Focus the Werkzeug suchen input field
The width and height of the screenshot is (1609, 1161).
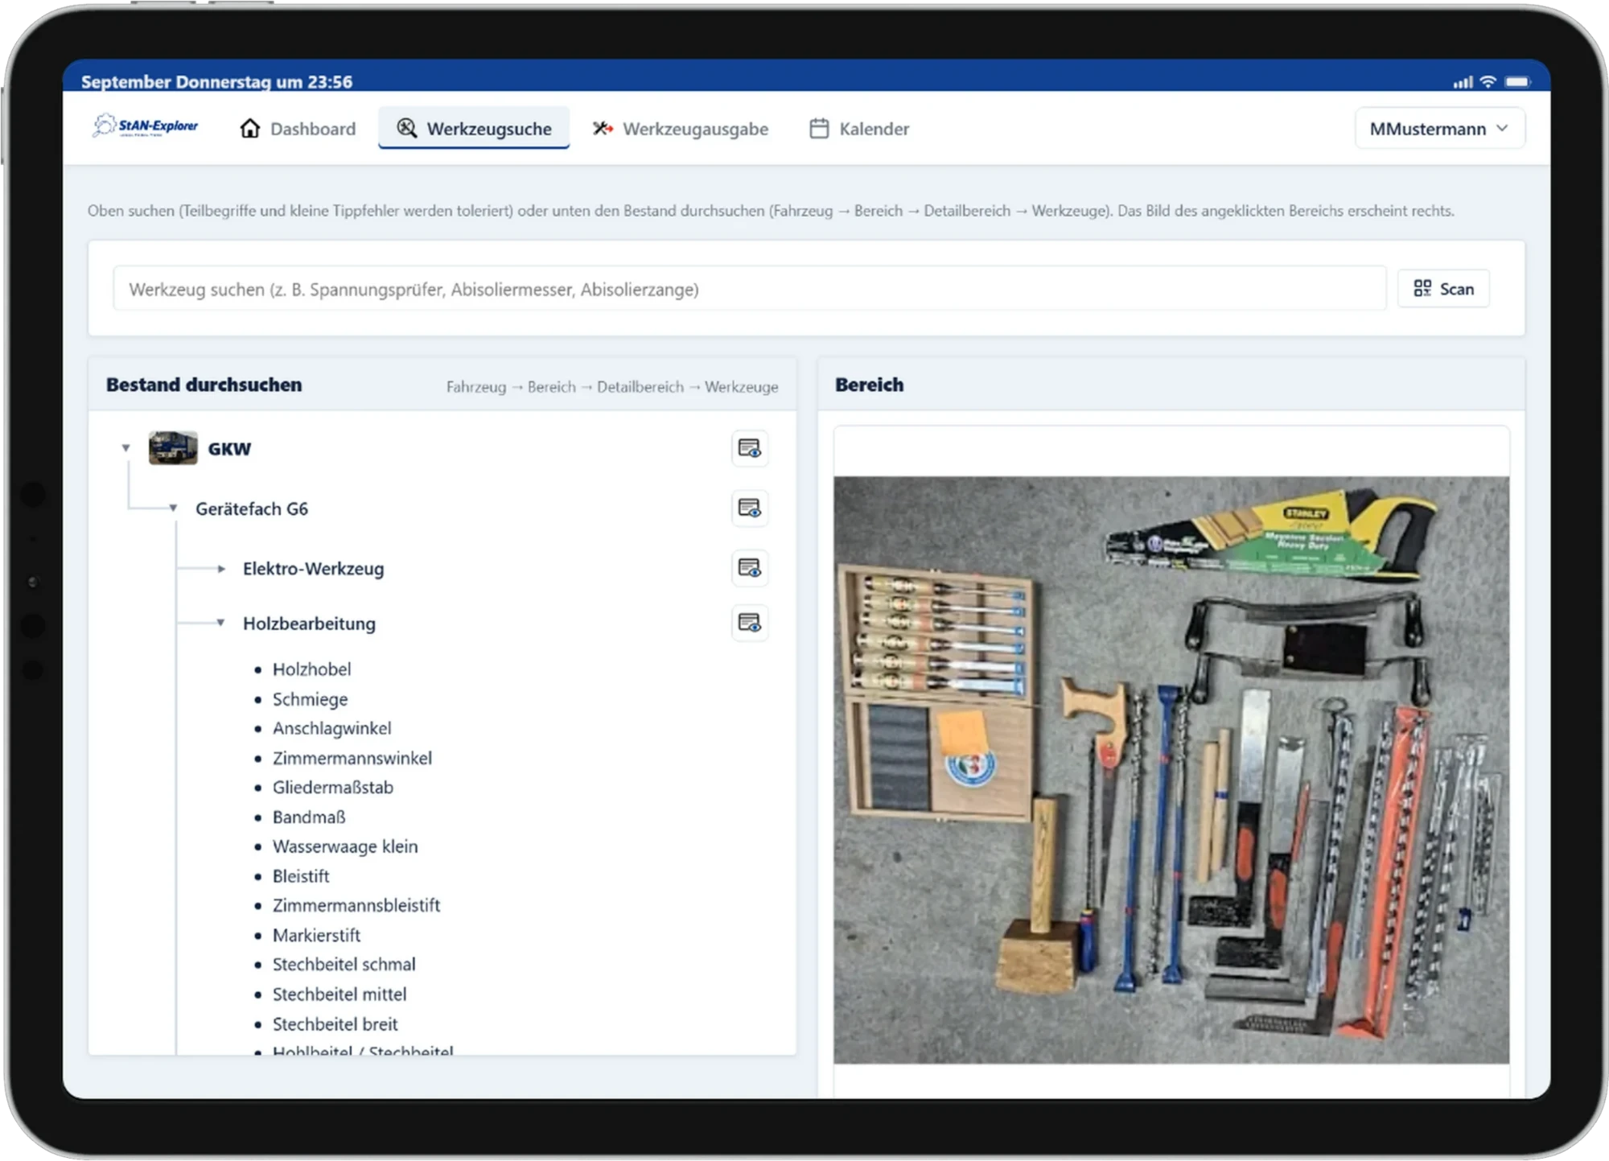(x=750, y=289)
